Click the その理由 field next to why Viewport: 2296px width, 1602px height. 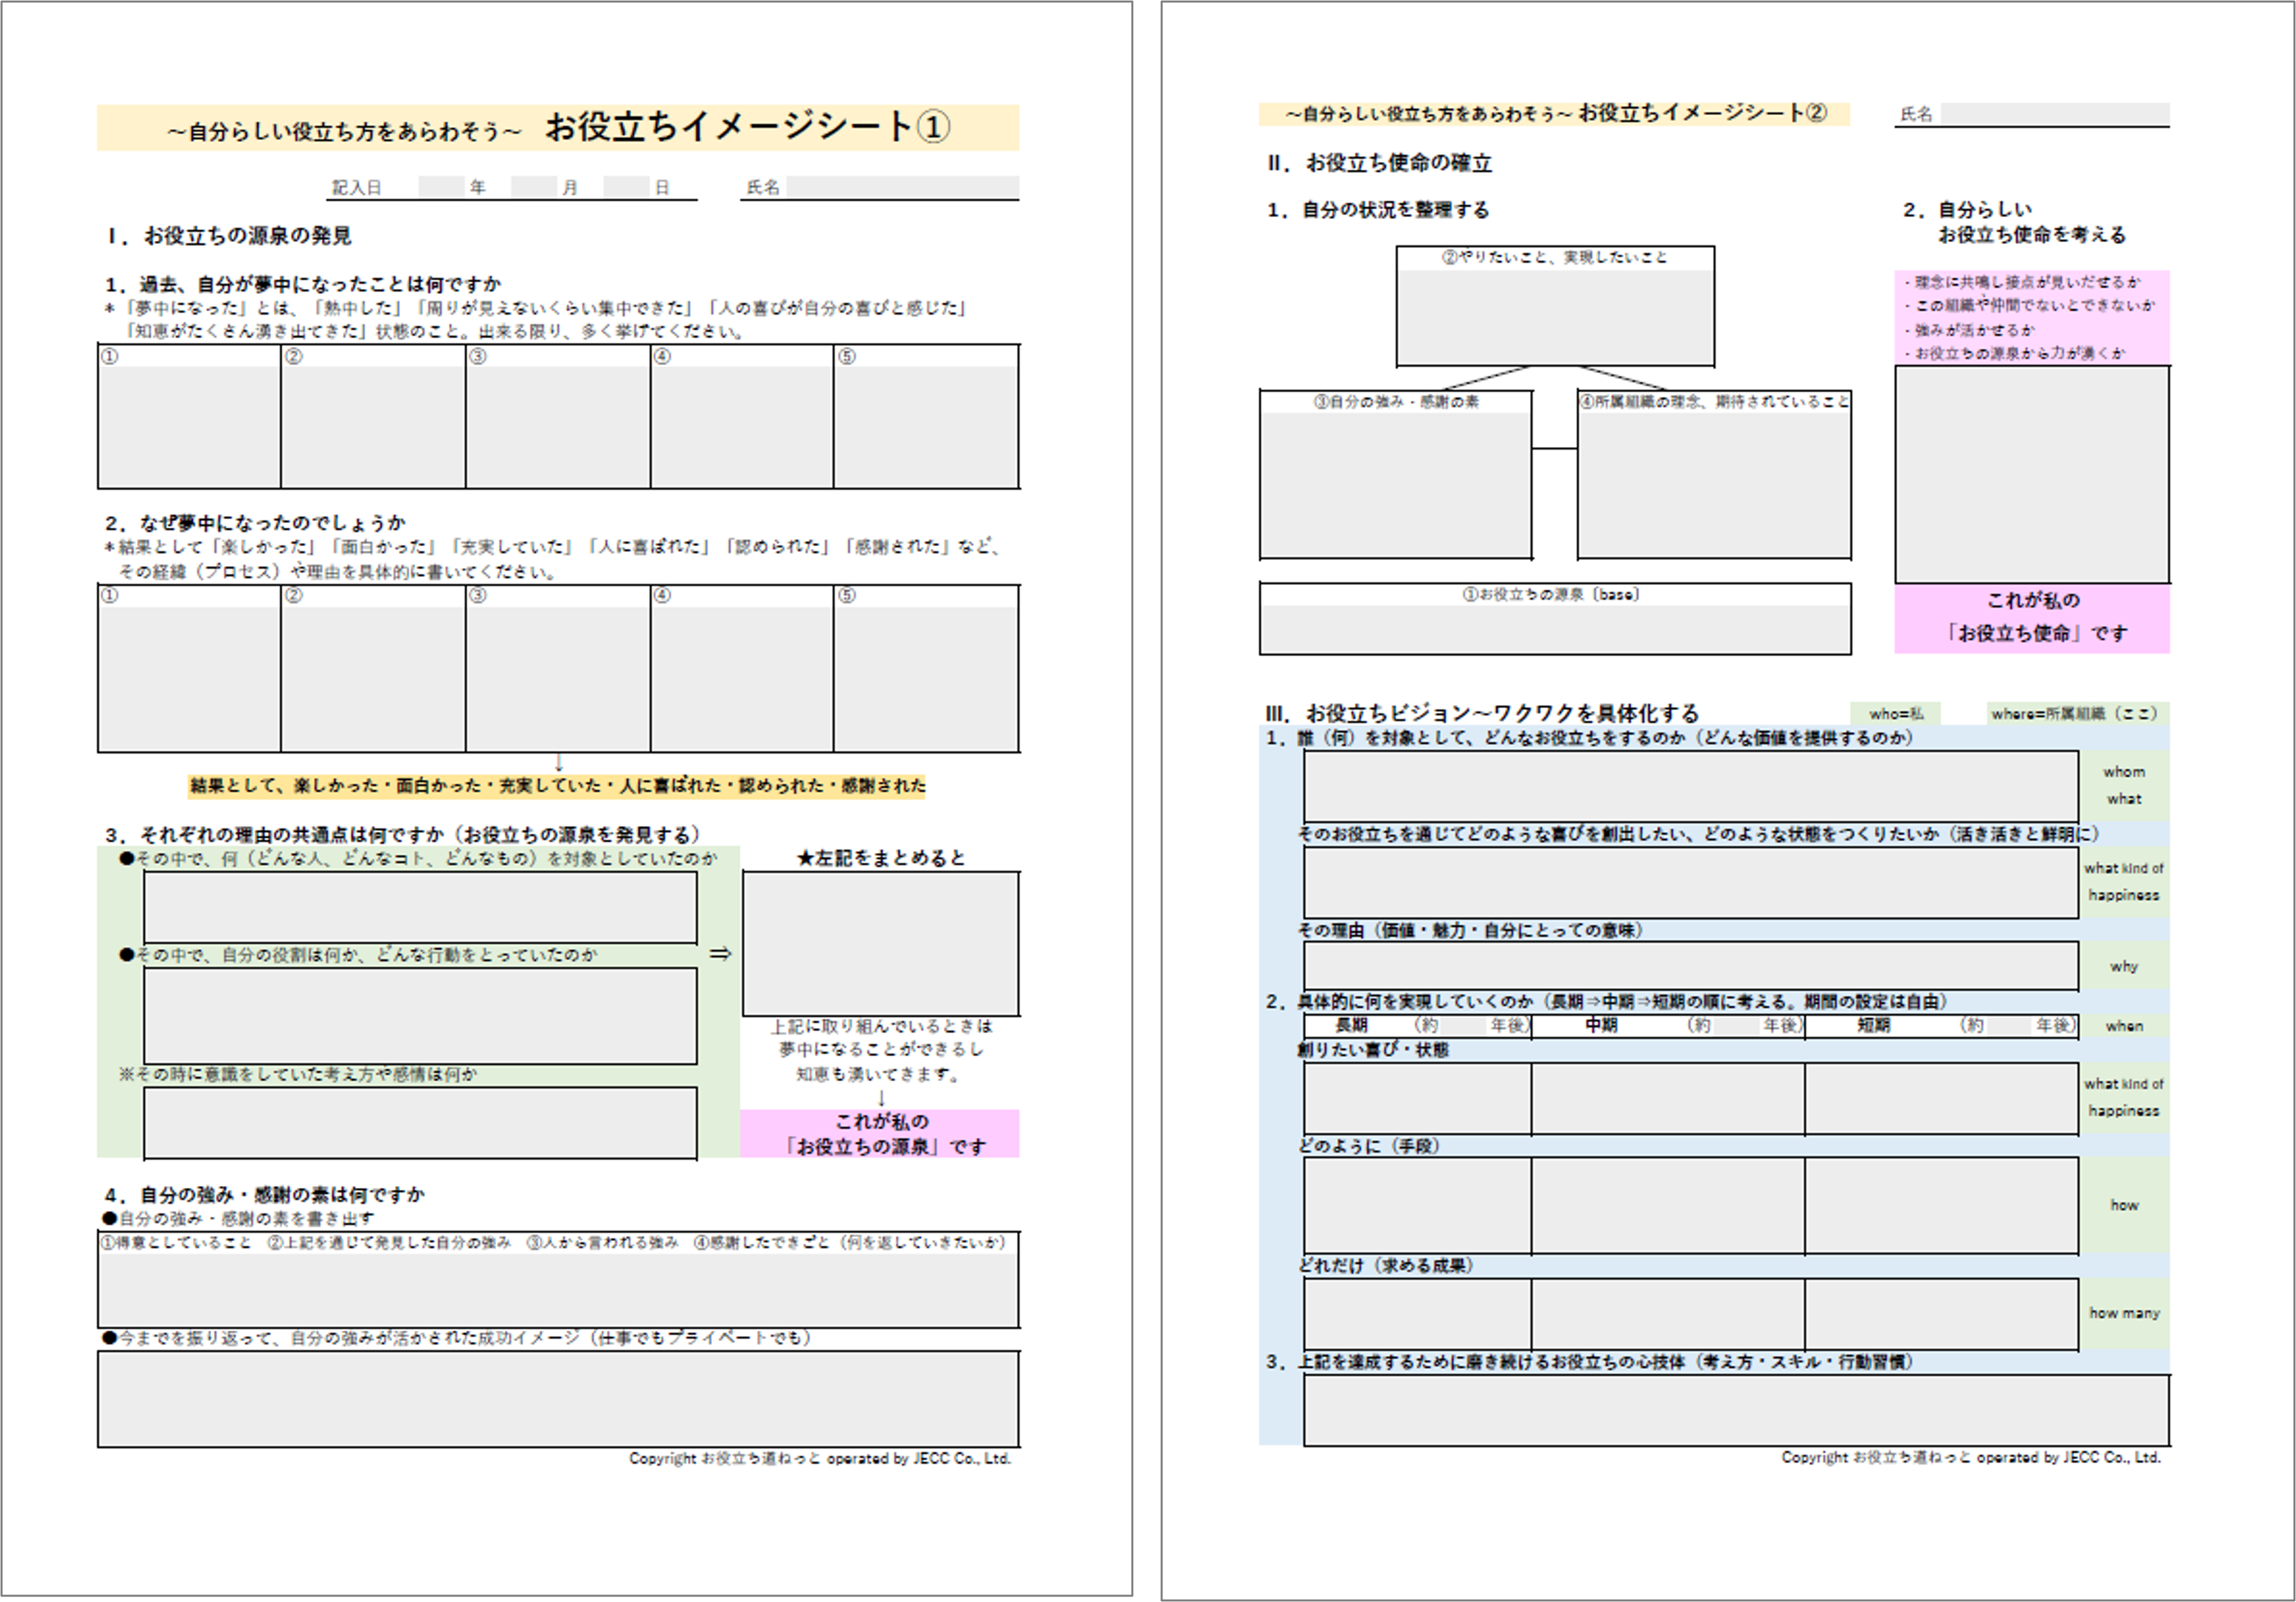click(x=1691, y=967)
